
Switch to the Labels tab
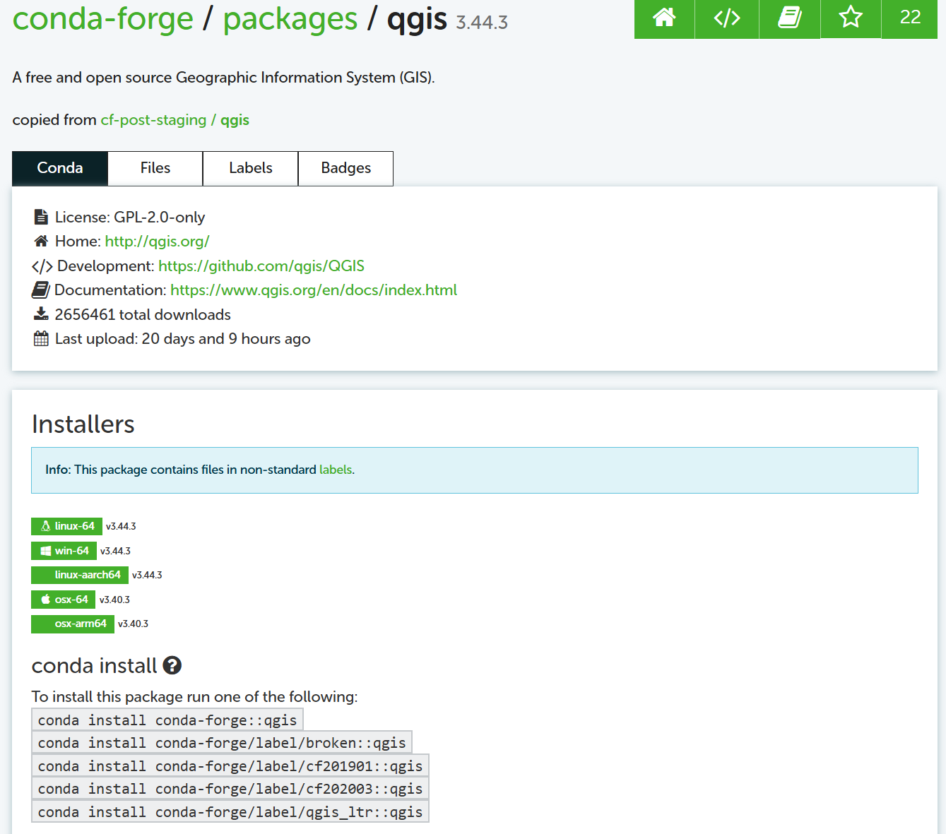coord(251,168)
